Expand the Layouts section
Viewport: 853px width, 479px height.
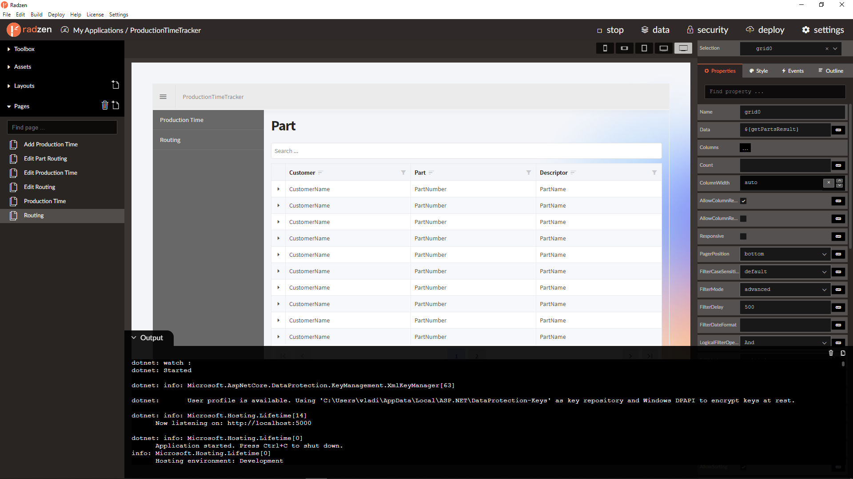point(21,86)
